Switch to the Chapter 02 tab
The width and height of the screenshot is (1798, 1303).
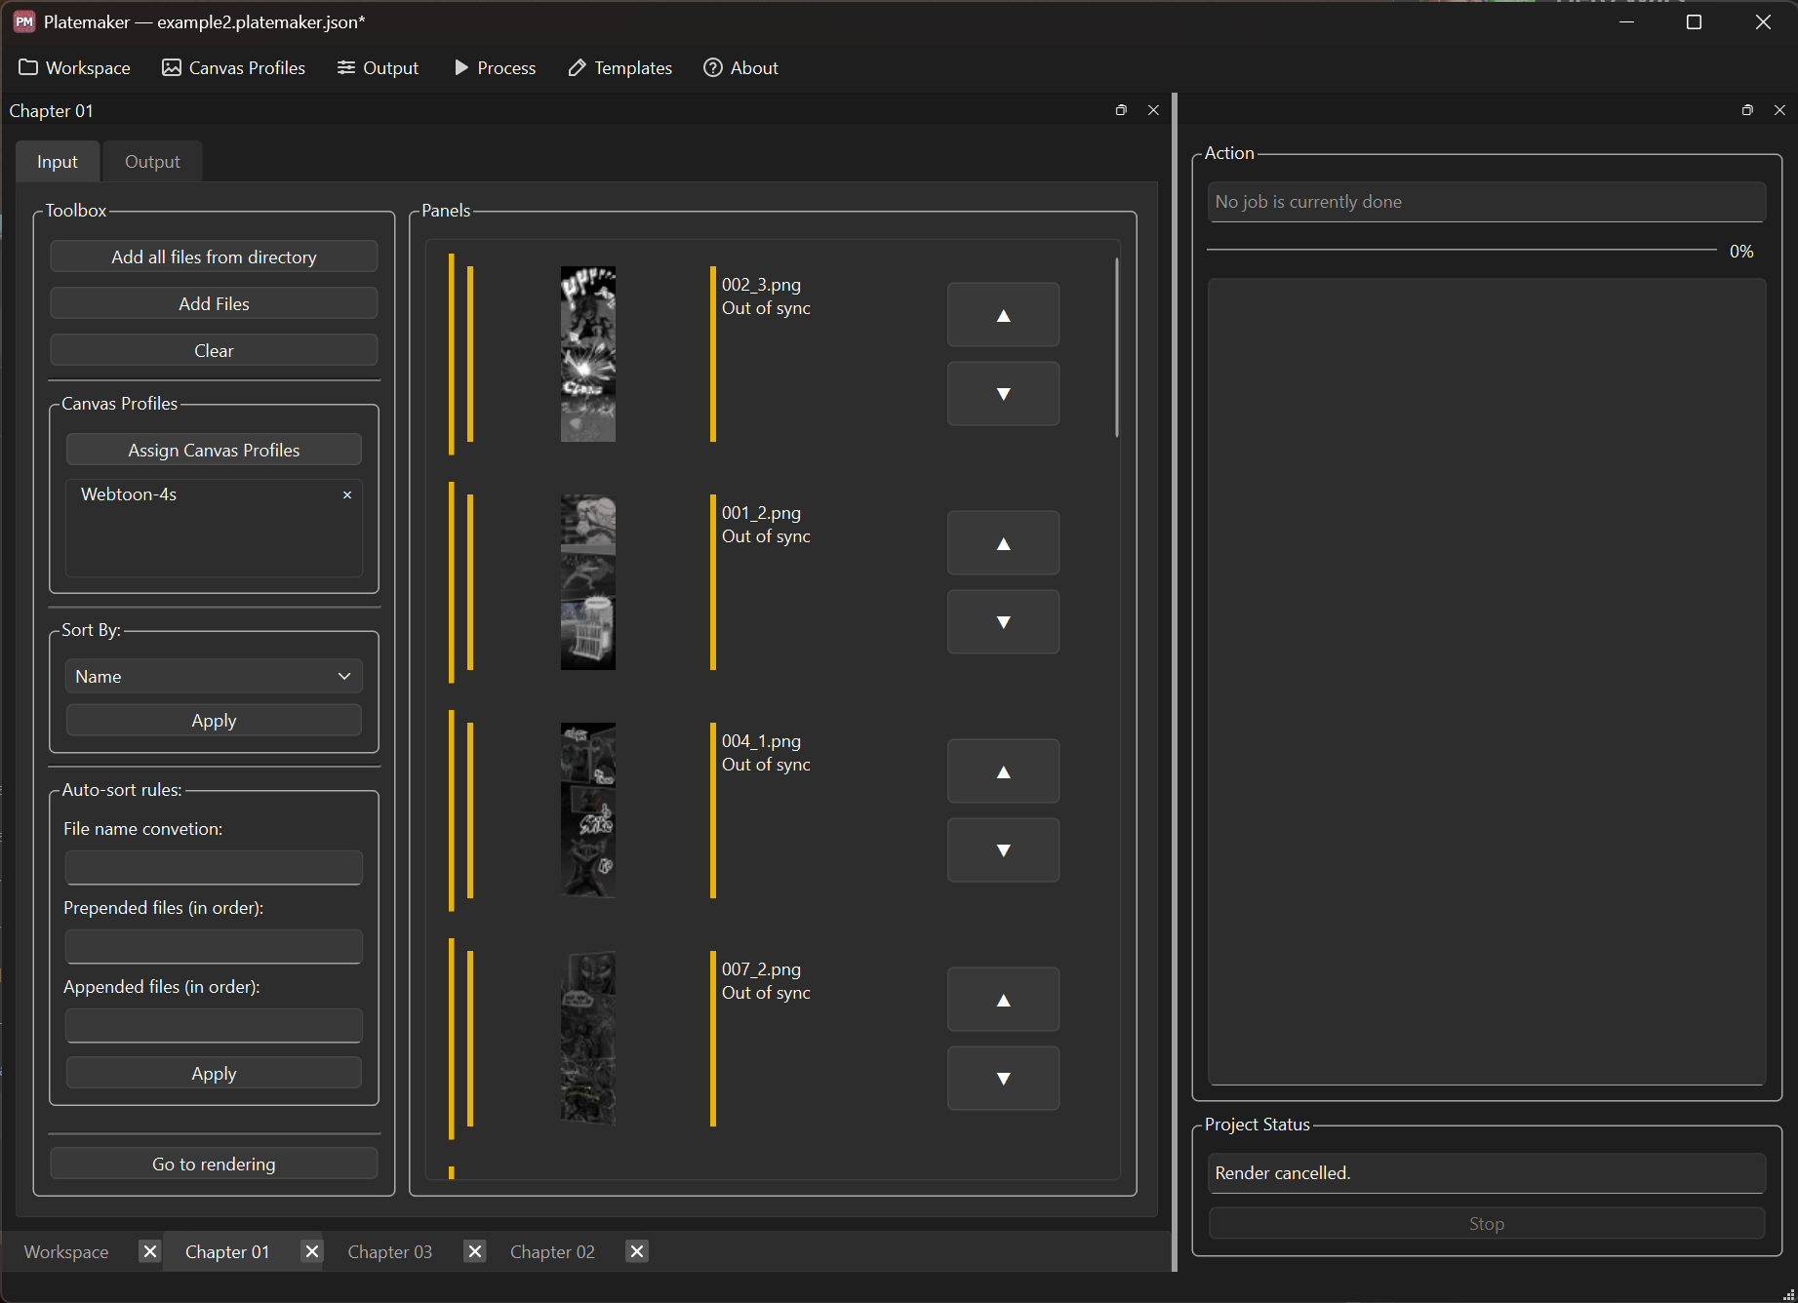click(x=552, y=1252)
